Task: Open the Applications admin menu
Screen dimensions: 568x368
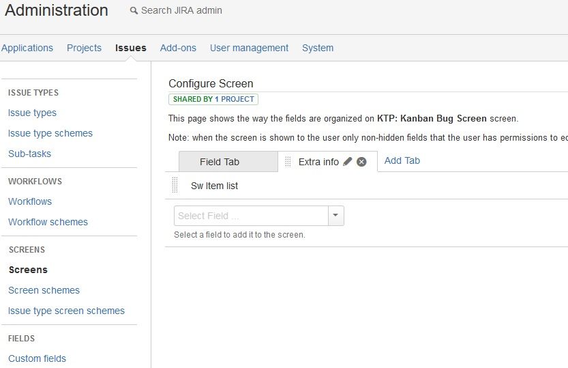Action: pyautogui.click(x=27, y=48)
